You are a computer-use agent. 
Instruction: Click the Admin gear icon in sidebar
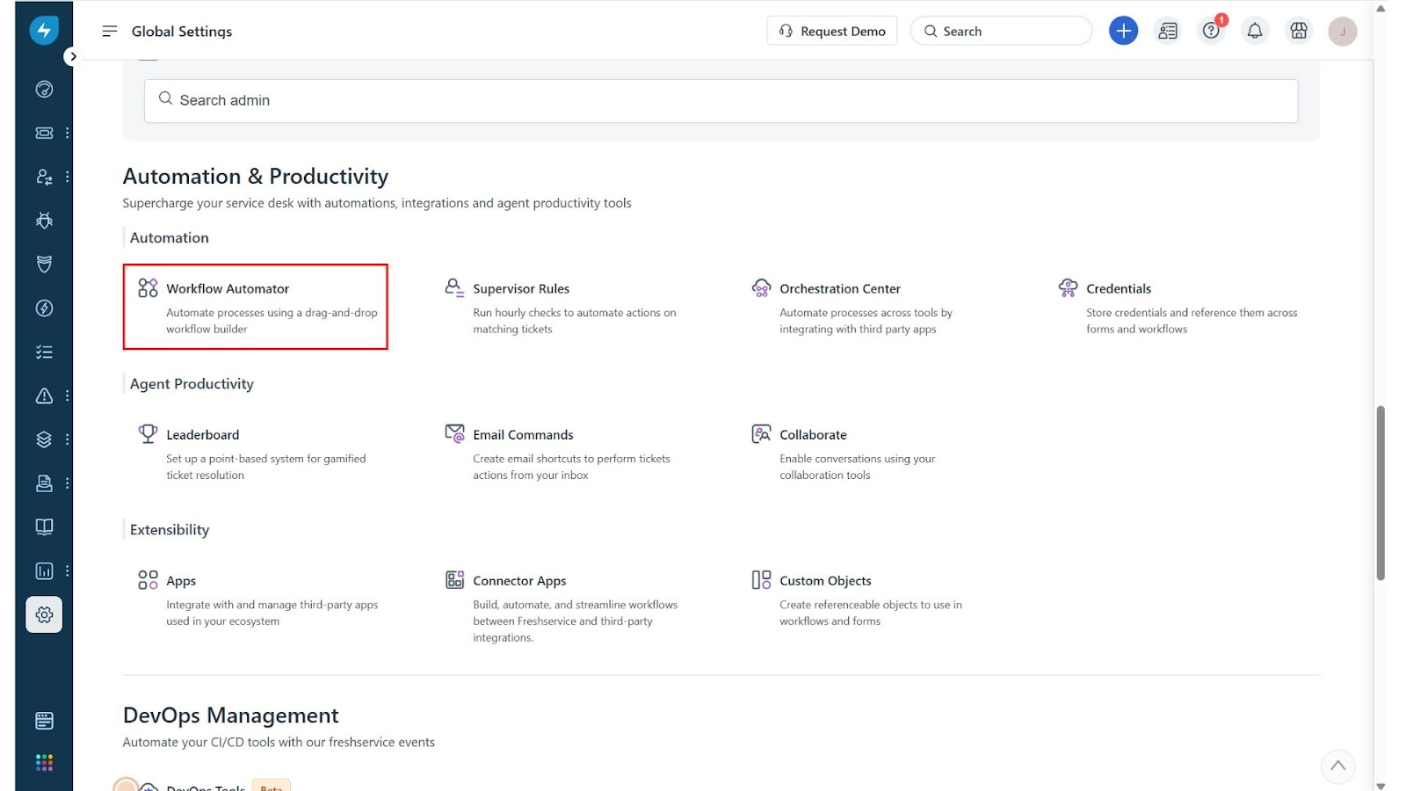point(44,615)
